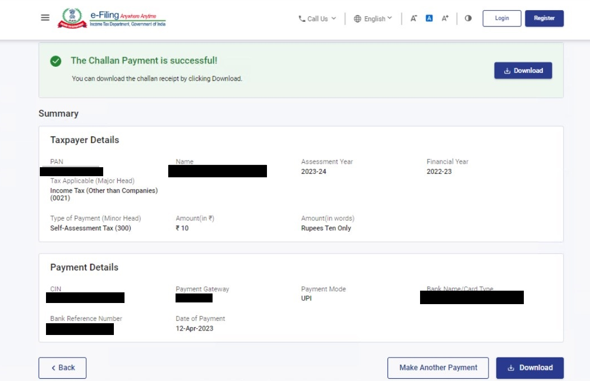Select the decrease font size icon
This screenshot has height=381, width=590.
413,18
